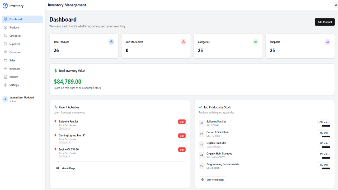
Task: Open the Suppliers sidebar page
Action: [x=22, y=44]
